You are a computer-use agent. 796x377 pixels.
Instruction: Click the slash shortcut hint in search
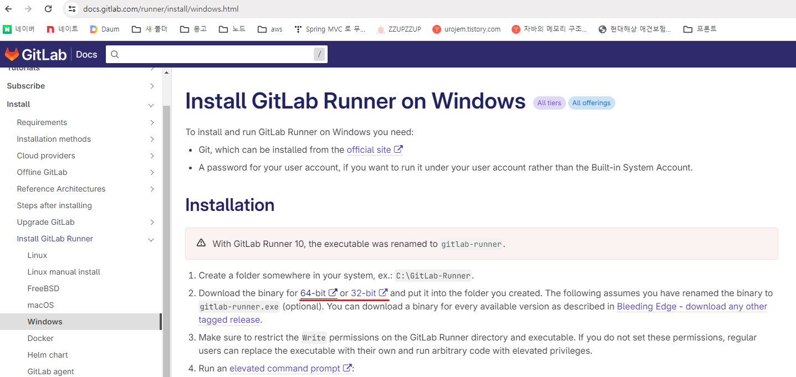(x=319, y=54)
